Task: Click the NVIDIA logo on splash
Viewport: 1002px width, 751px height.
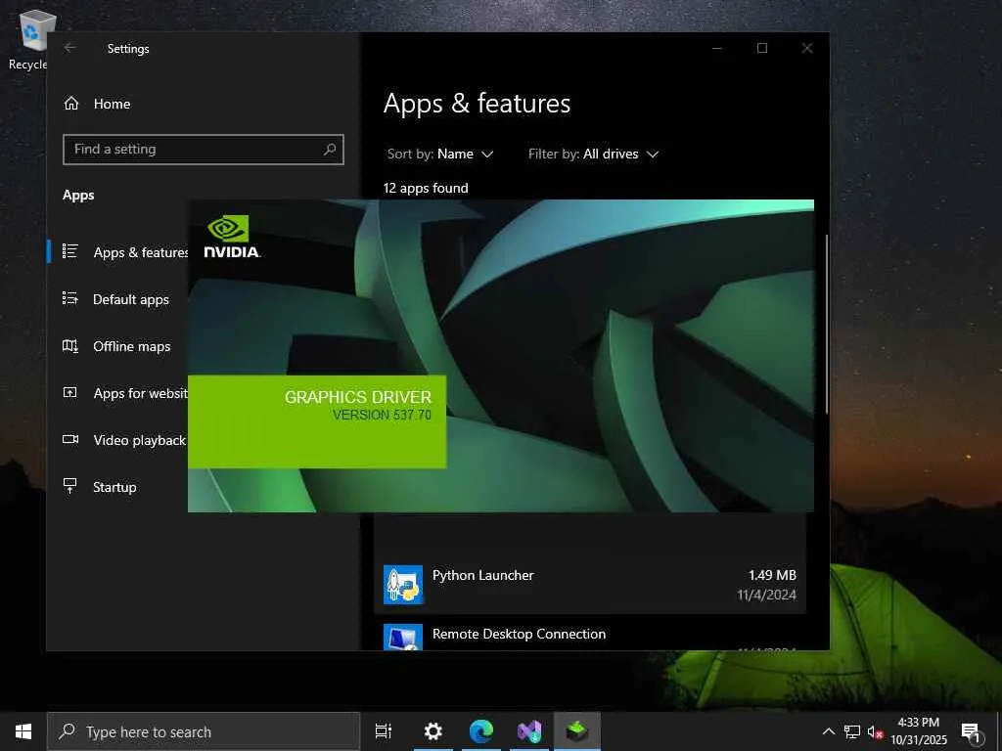Action: 231,237
